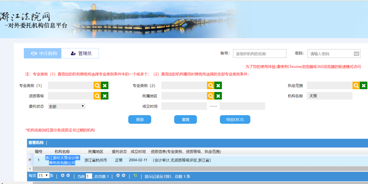Click the search icon for 执业范围
This screenshot has width=368, height=184.
tap(356, 85)
